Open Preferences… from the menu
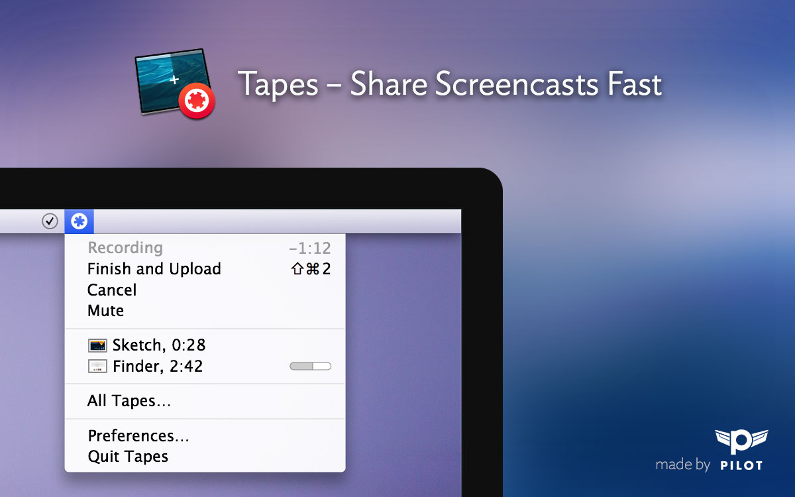This screenshot has height=497, width=795. (x=205, y=436)
